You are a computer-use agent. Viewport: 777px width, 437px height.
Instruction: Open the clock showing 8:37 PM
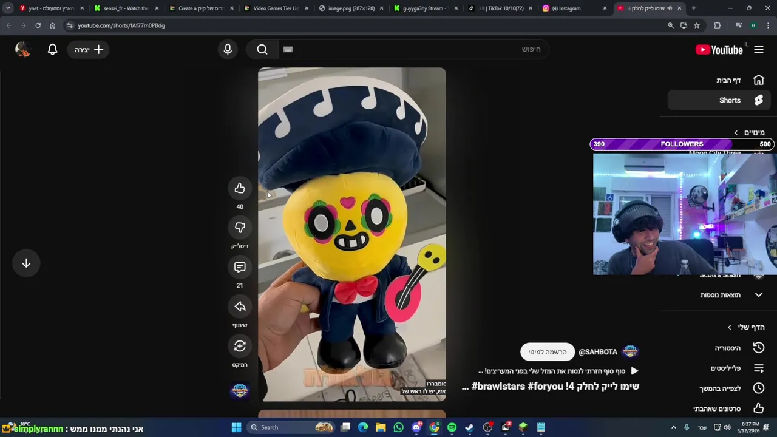pyautogui.click(x=749, y=427)
